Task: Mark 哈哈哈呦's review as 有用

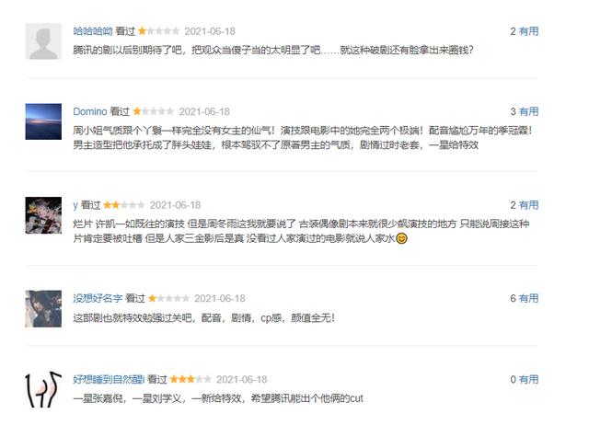Action: tap(528, 31)
